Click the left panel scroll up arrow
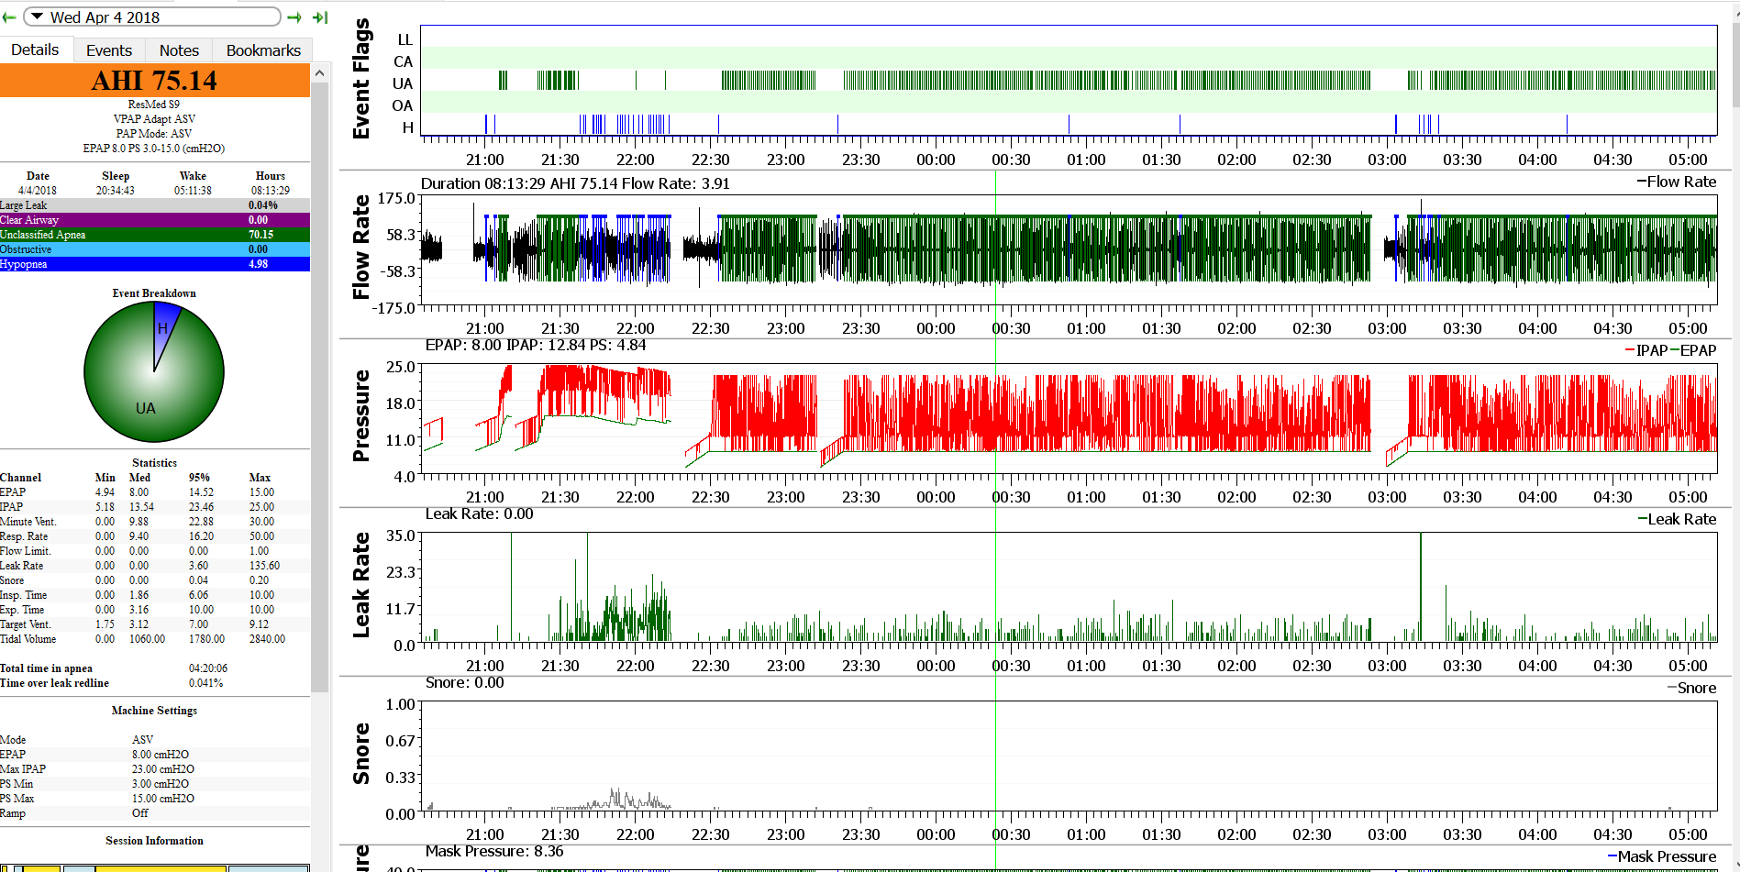1740x872 pixels. pyautogui.click(x=319, y=72)
